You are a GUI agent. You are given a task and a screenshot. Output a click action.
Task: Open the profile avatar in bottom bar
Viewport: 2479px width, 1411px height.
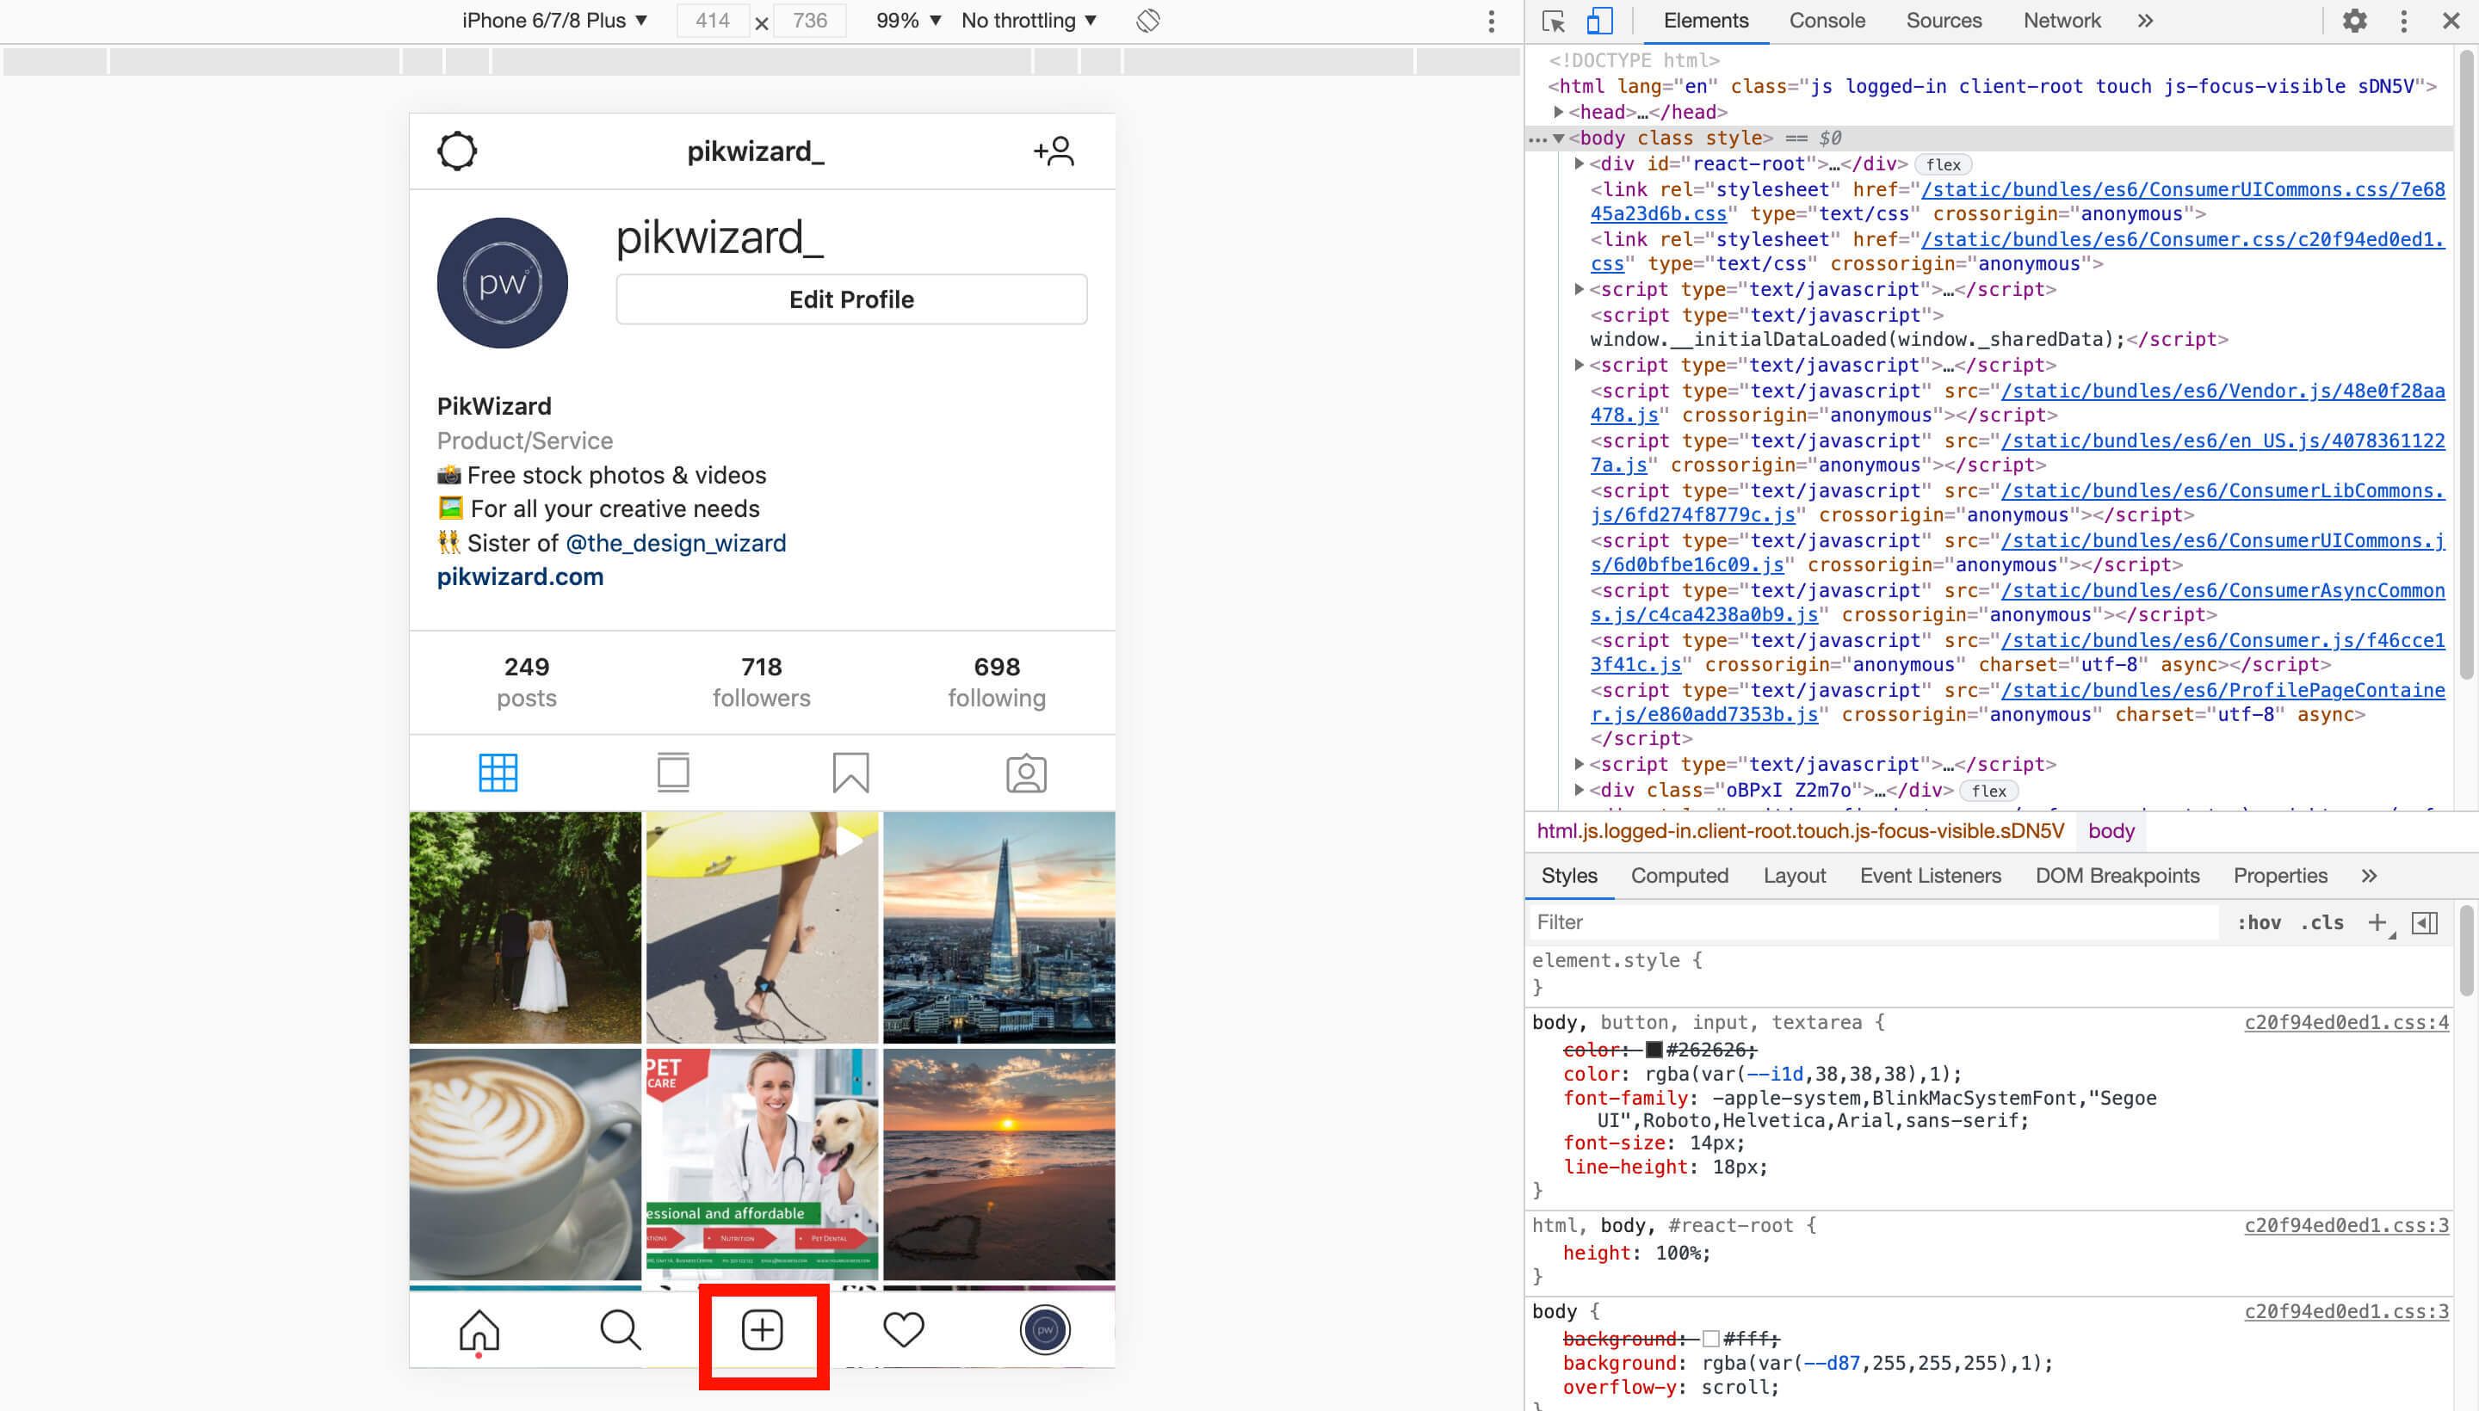coord(1044,1329)
